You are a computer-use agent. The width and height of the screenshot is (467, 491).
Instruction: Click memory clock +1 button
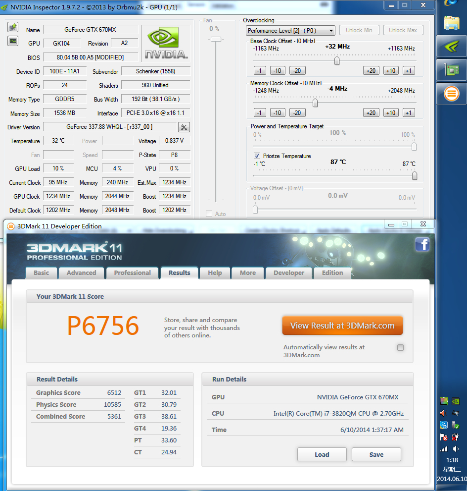click(x=409, y=113)
